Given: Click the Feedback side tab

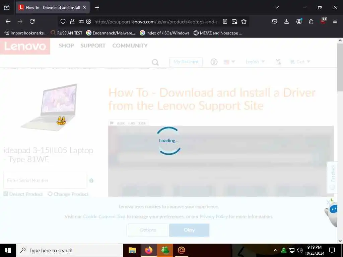Looking at the screenshot, I should [332, 177].
